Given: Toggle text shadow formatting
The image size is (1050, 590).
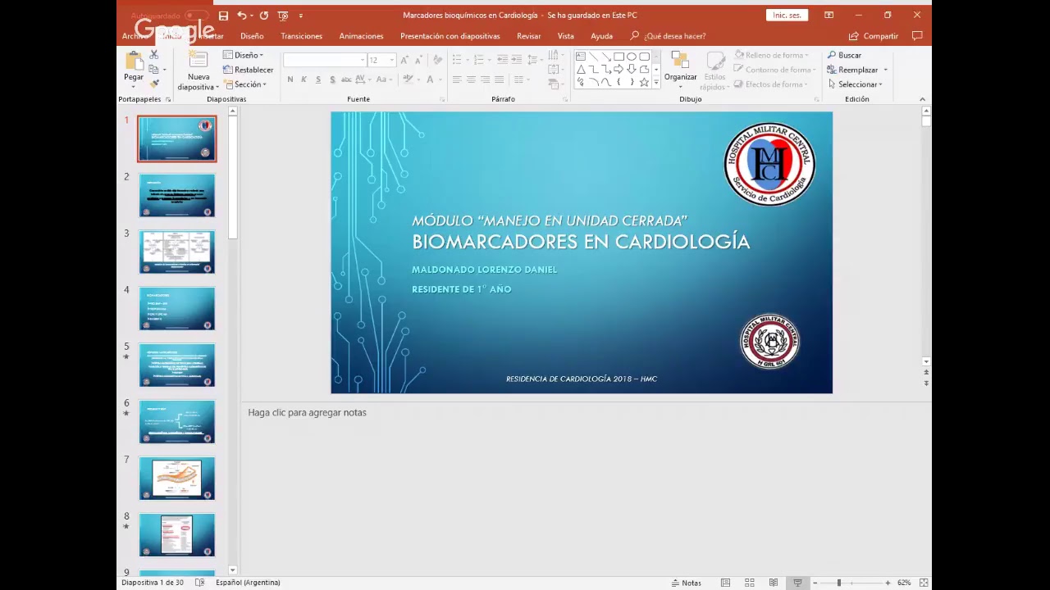Looking at the screenshot, I should 332,79.
